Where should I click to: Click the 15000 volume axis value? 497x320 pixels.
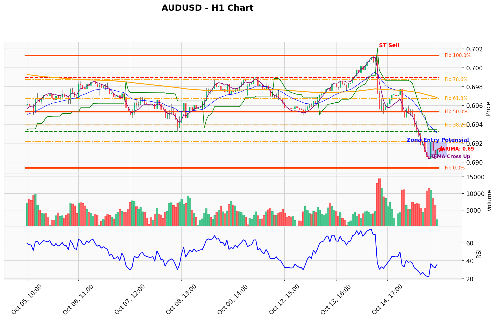pos(475,177)
